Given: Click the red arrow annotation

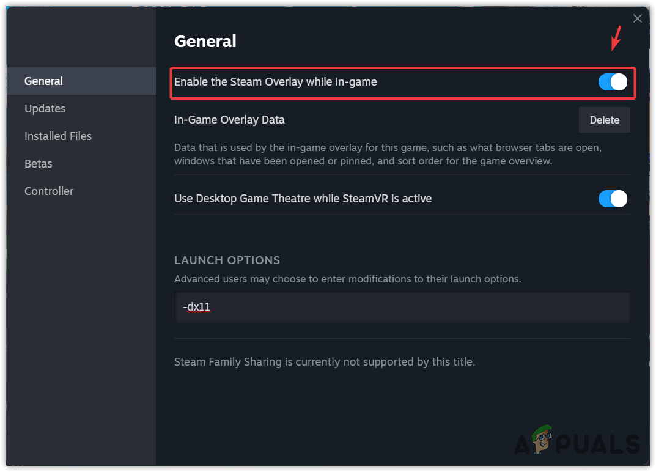Looking at the screenshot, I should (x=616, y=39).
